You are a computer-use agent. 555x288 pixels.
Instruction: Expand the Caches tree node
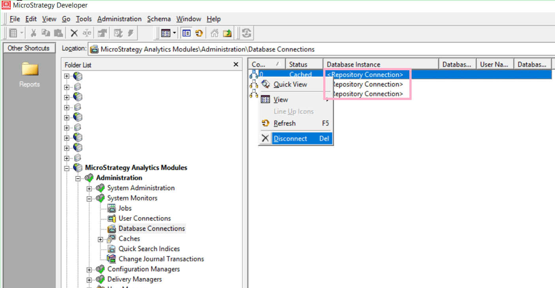[100, 239]
